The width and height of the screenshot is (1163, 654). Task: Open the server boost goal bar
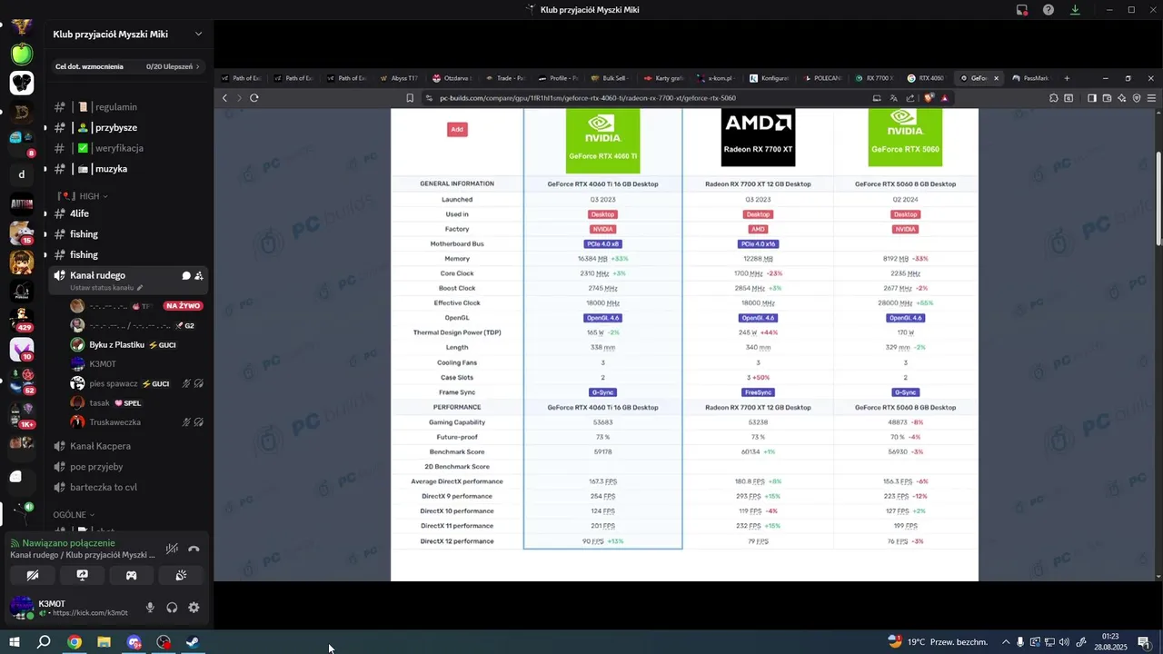pyautogui.click(x=127, y=66)
